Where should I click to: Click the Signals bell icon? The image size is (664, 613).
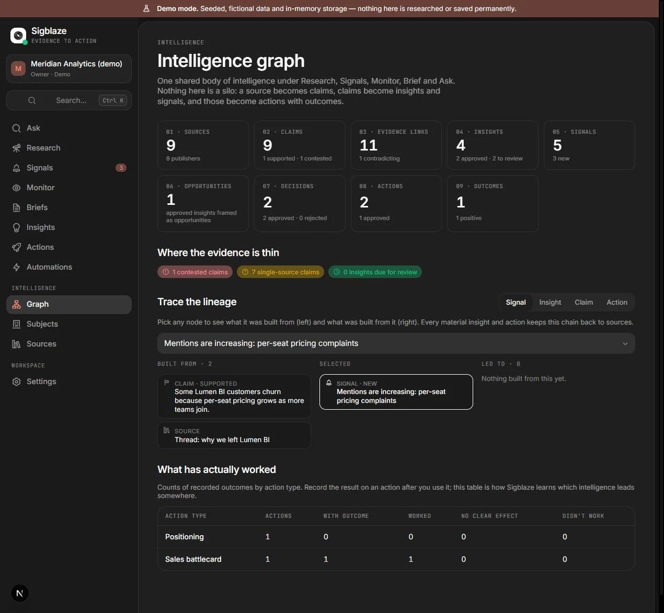pyautogui.click(x=17, y=168)
